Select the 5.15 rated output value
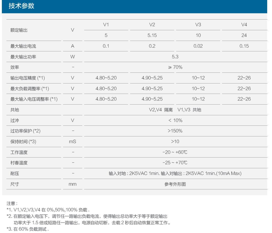 click(x=152, y=35)
